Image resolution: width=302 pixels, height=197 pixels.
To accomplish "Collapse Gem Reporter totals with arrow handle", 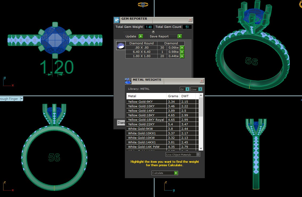I will 153,32.
